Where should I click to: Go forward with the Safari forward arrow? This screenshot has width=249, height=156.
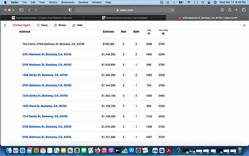click(36, 10)
